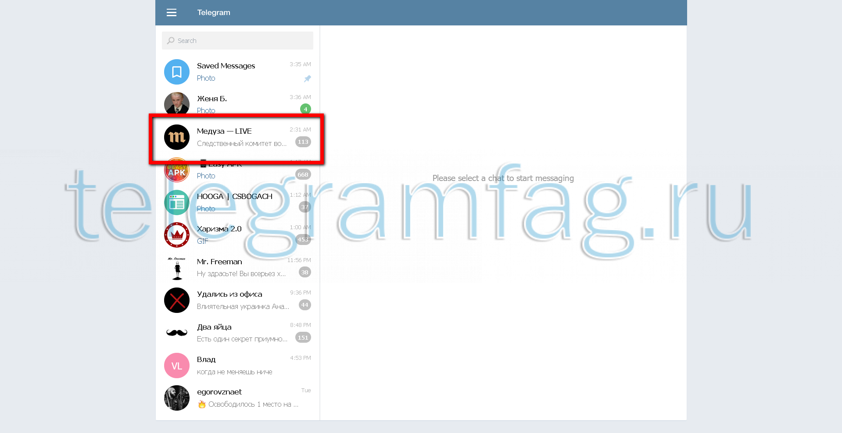
Task: Click the 3:36 AM timestamp
Action: tap(300, 97)
